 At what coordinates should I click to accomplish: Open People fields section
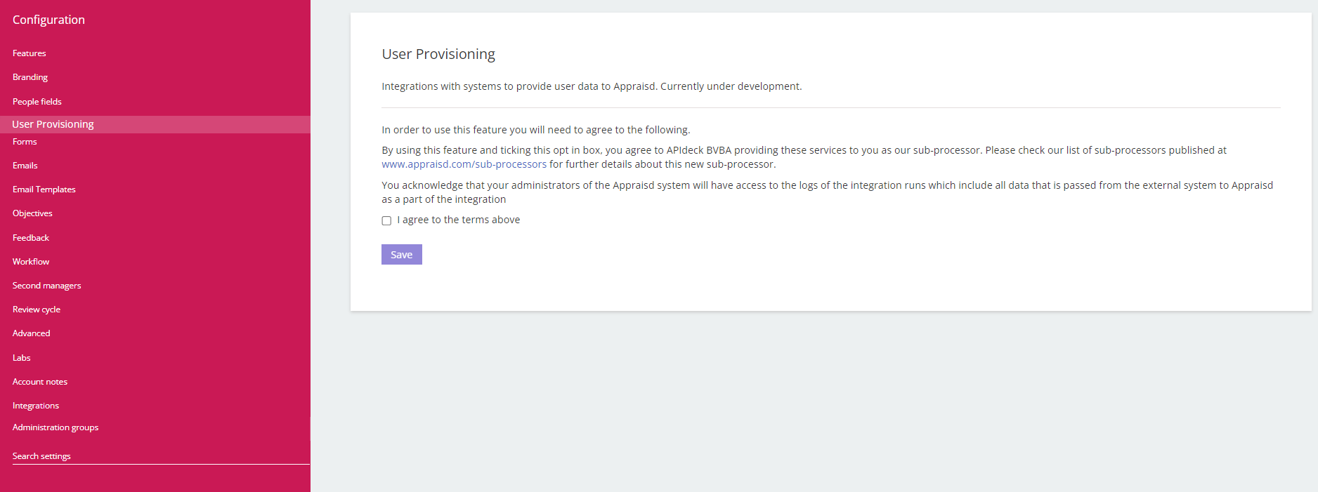point(37,102)
